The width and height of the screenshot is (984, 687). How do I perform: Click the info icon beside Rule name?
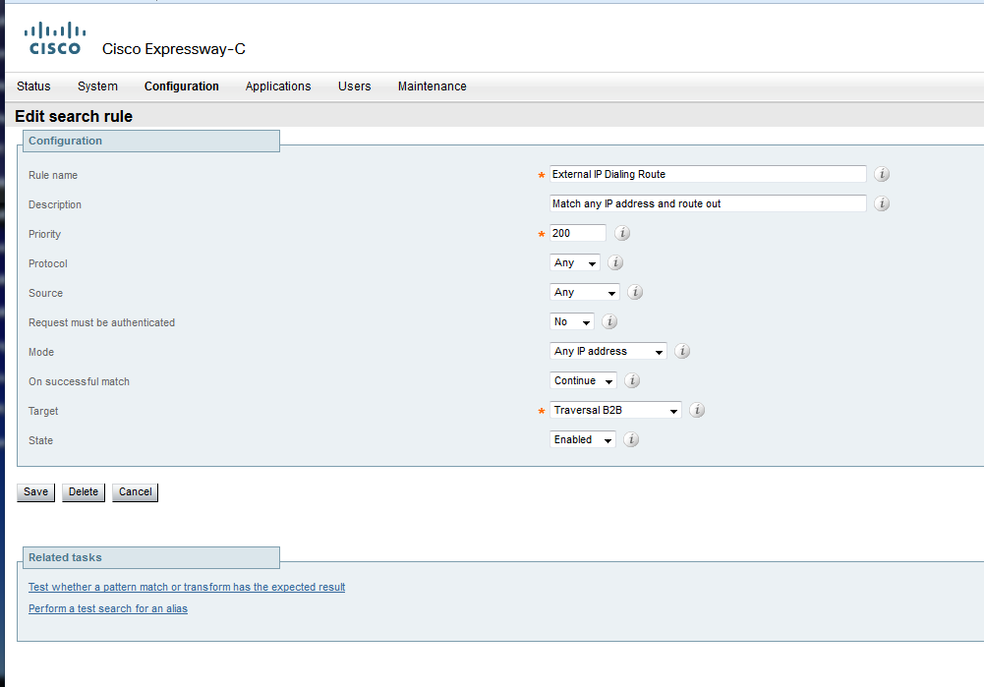coord(882,175)
